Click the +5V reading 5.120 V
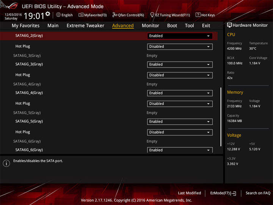 255,150
